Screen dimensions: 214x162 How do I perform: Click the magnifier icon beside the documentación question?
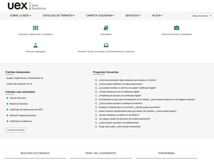pyautogui.click(x=96, y=80)
